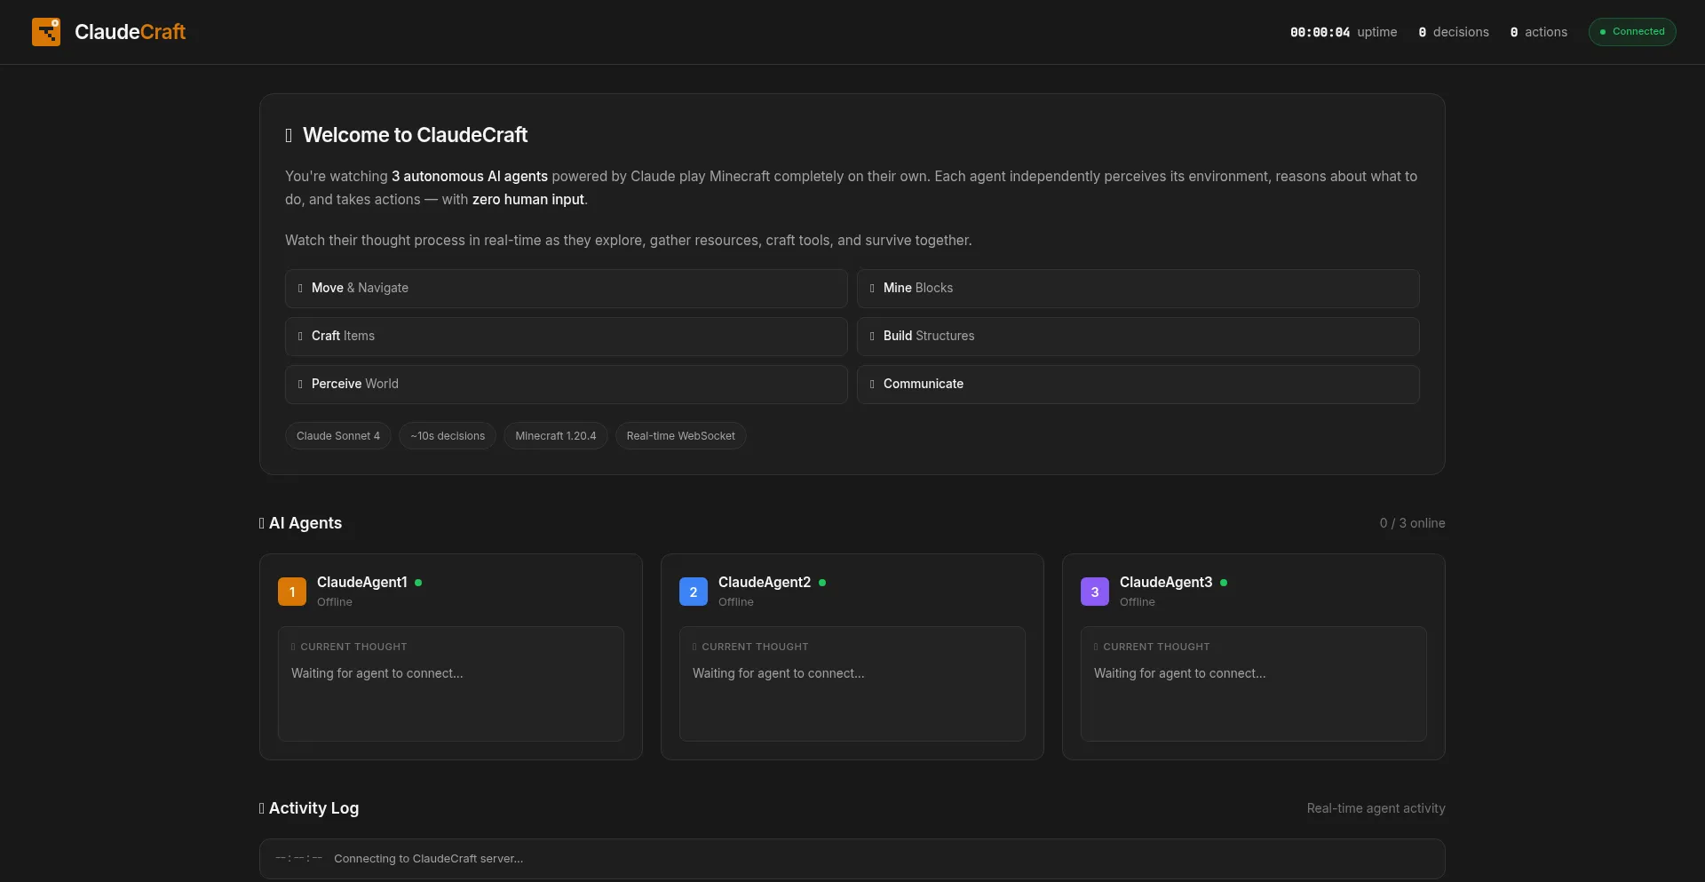1705x882 pixels.
Task: Click the green status dot beside ClaudeAgent3
Action: pyautogui.click(x=1224, y=583)
